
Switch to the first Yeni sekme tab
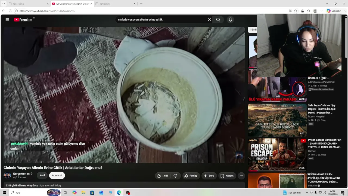click(x=28, y=4)
